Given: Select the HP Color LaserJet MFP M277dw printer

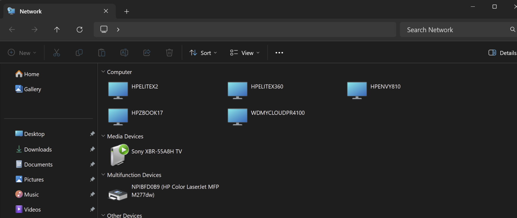Looking at the screenshot, I should point(163,192).
